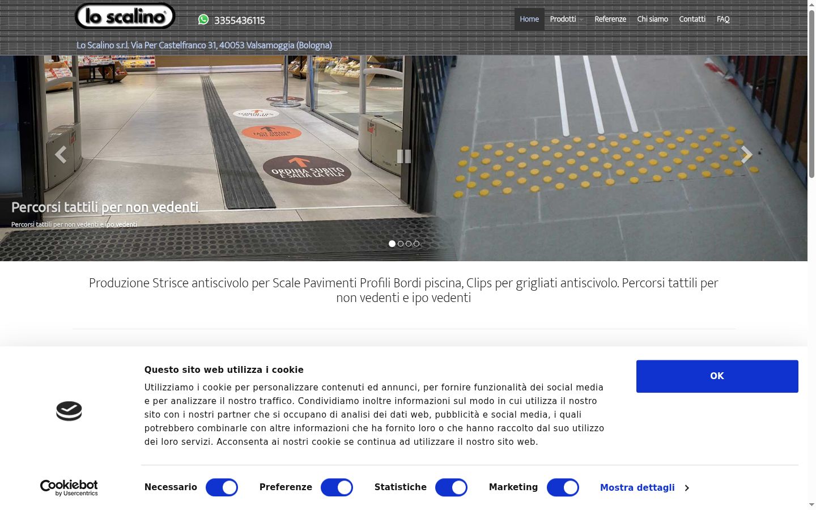Toggle the Necessario cookie switch
Viewport: 816px width, 510px height.
(222, 487)
